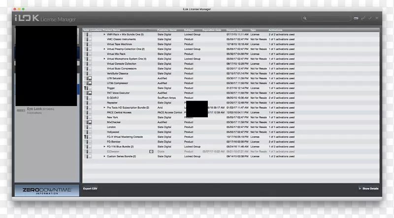This screenshot has width=394, height=218.
Task: Click the computer location icon for MixChecker
Action: point(90,122)
